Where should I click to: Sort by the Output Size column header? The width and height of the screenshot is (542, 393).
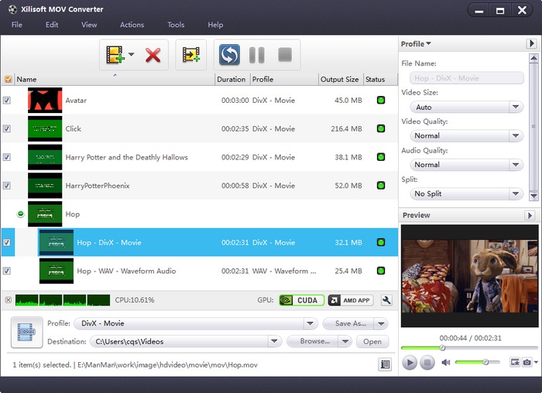pyautogui.click(x=340, y=79)
